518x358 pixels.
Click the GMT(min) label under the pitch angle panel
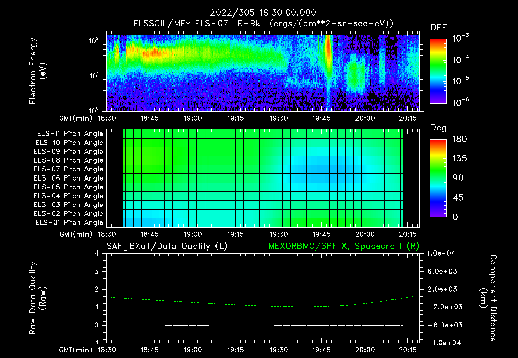76,234
